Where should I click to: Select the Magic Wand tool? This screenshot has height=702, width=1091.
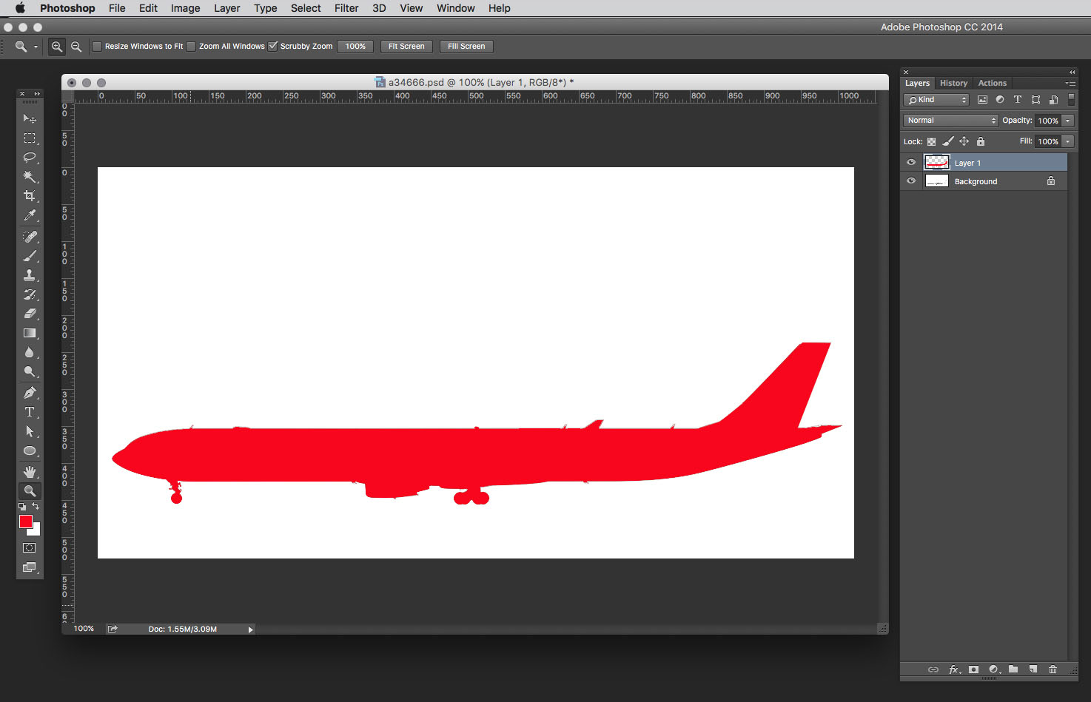point(30,177)
